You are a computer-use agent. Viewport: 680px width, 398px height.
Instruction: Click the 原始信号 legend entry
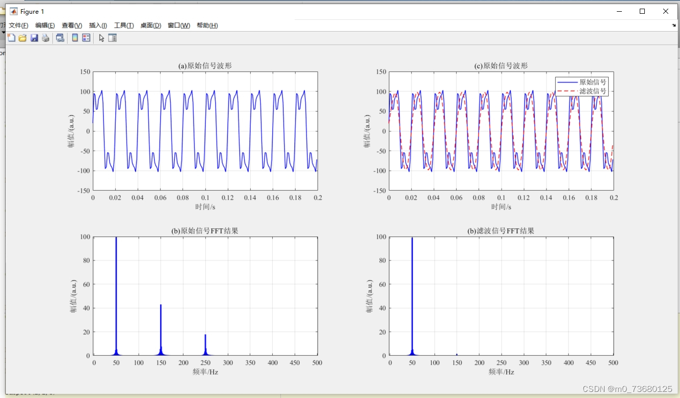[582, 82]
